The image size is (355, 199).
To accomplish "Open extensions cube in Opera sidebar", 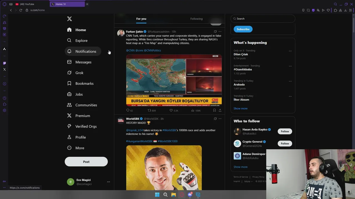I will coord(4,104).
